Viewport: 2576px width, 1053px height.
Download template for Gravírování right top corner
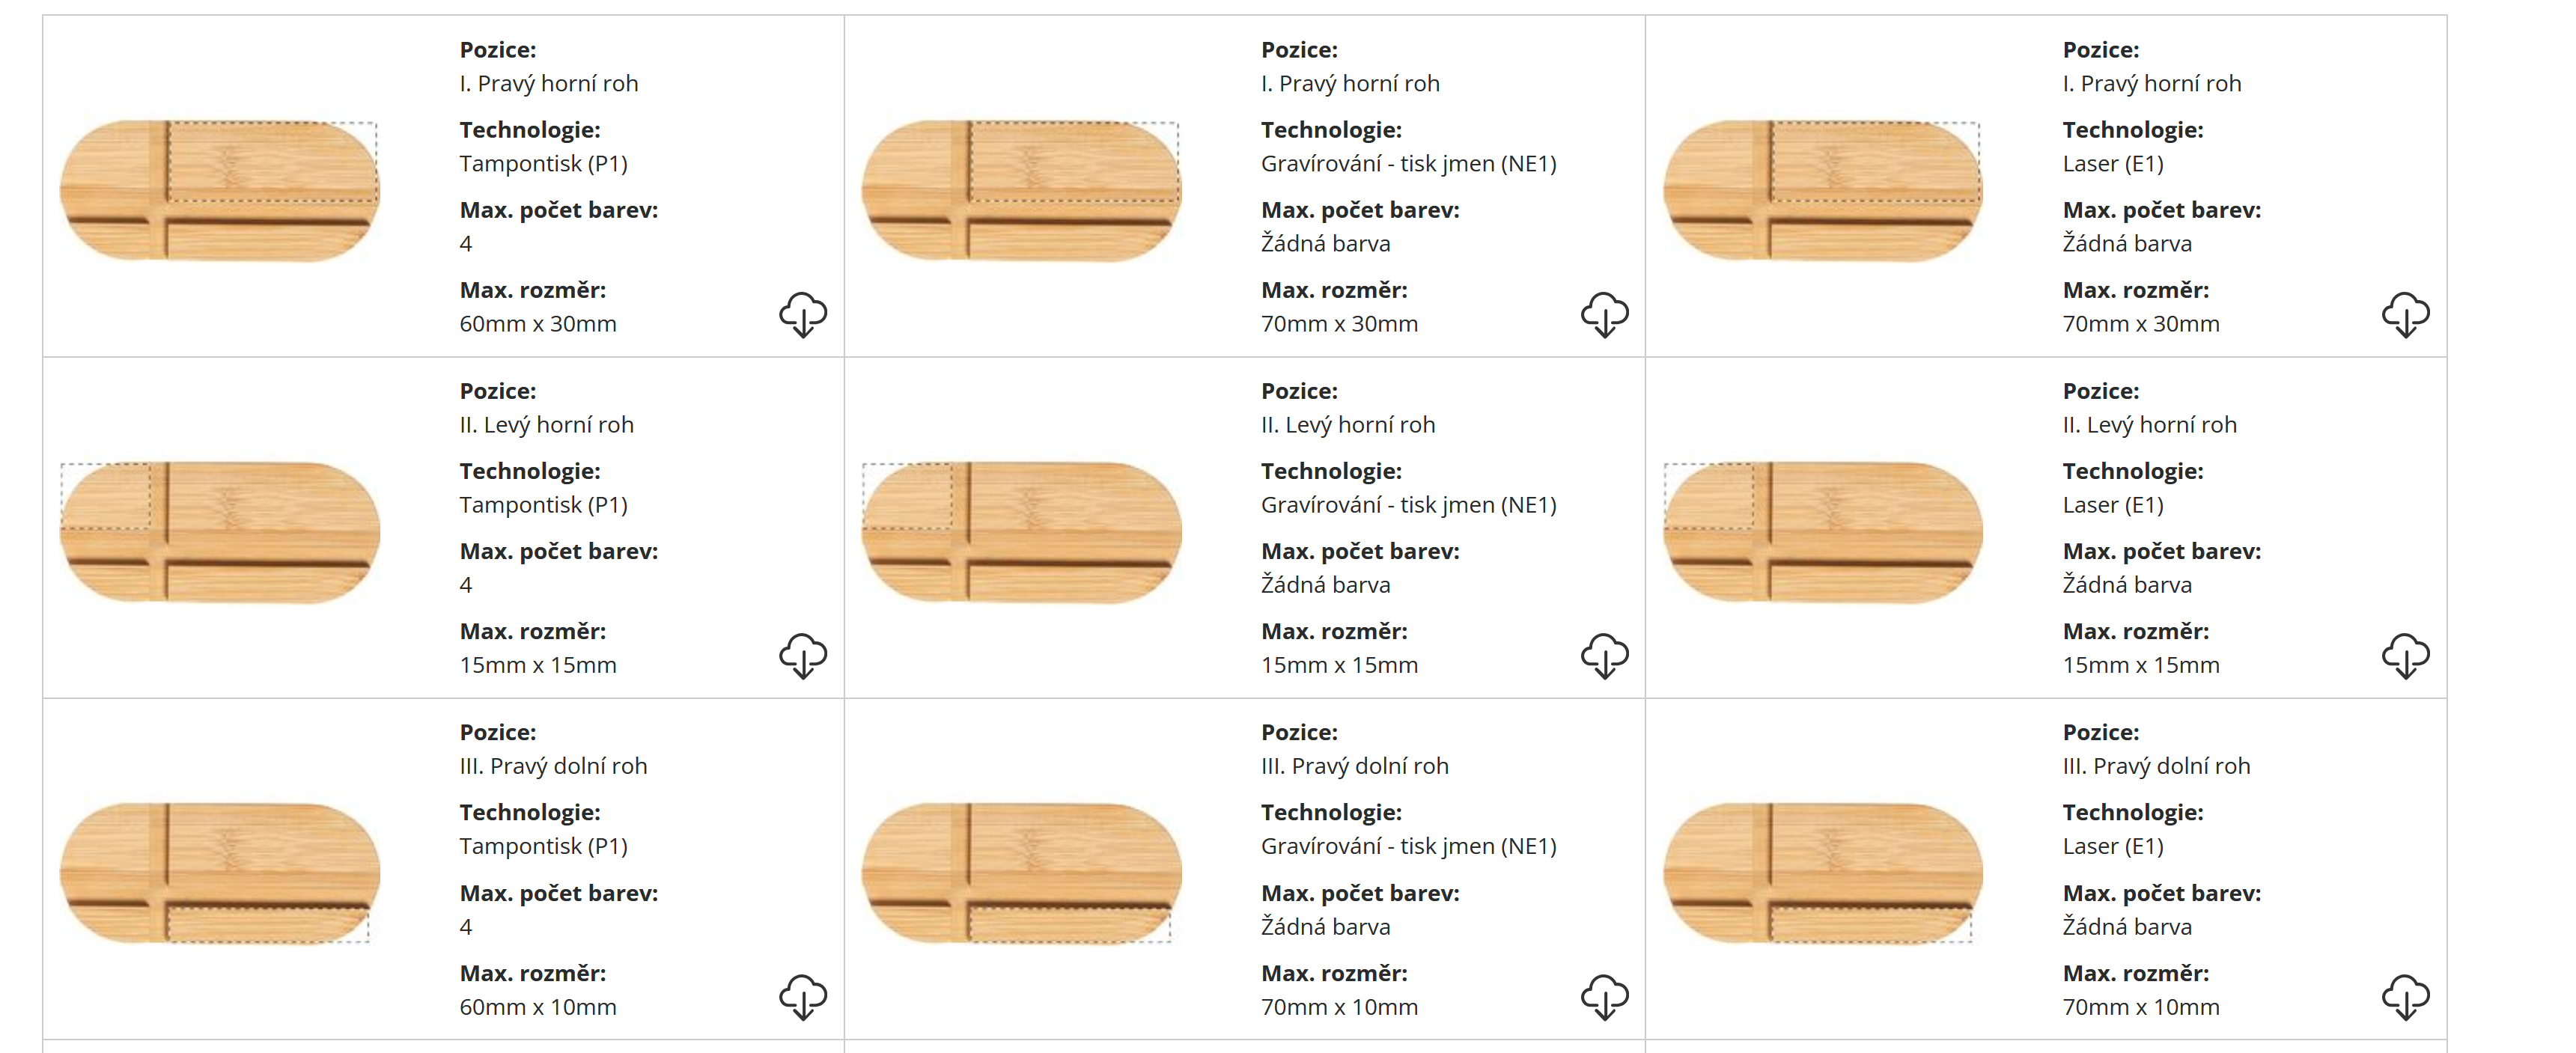[1604, 315]
